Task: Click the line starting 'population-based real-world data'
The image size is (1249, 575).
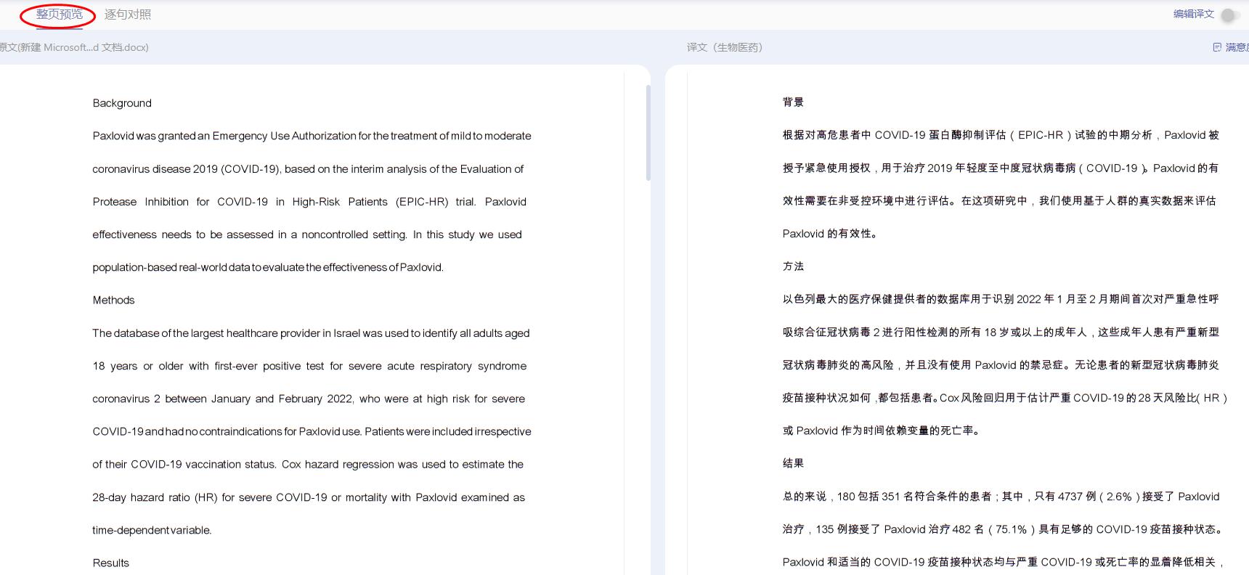Action: click(268, 267)
